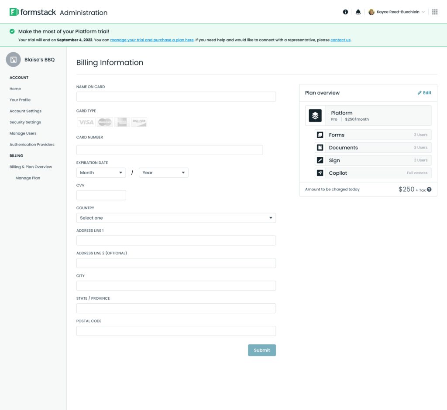The height and width of the screenshot is (410, 447).
Task: Select the American Express card icon
Action: point(122,122)
